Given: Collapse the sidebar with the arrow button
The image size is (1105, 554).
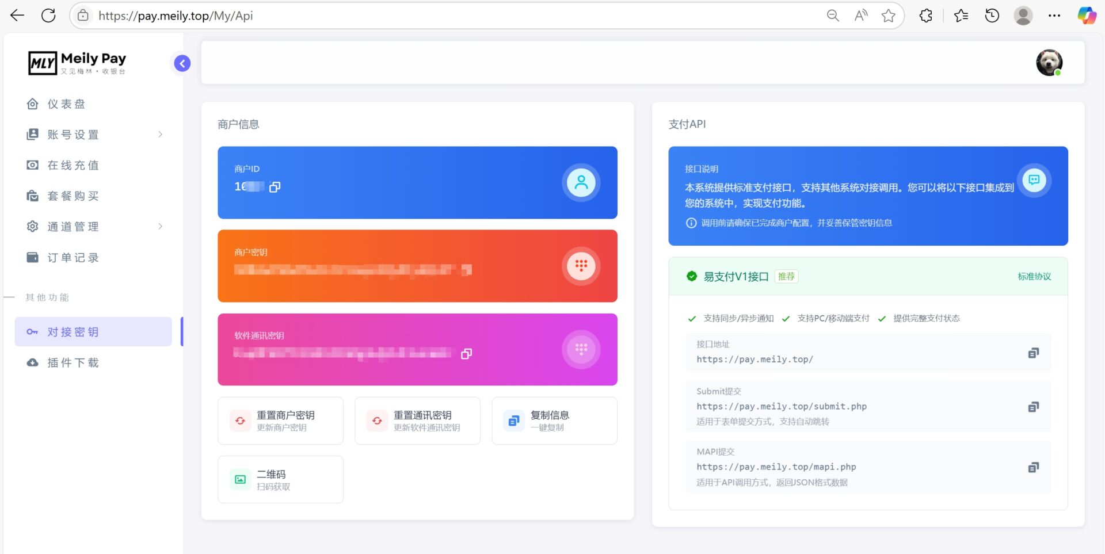Looking at the screenshot, I should coord(182,63).
